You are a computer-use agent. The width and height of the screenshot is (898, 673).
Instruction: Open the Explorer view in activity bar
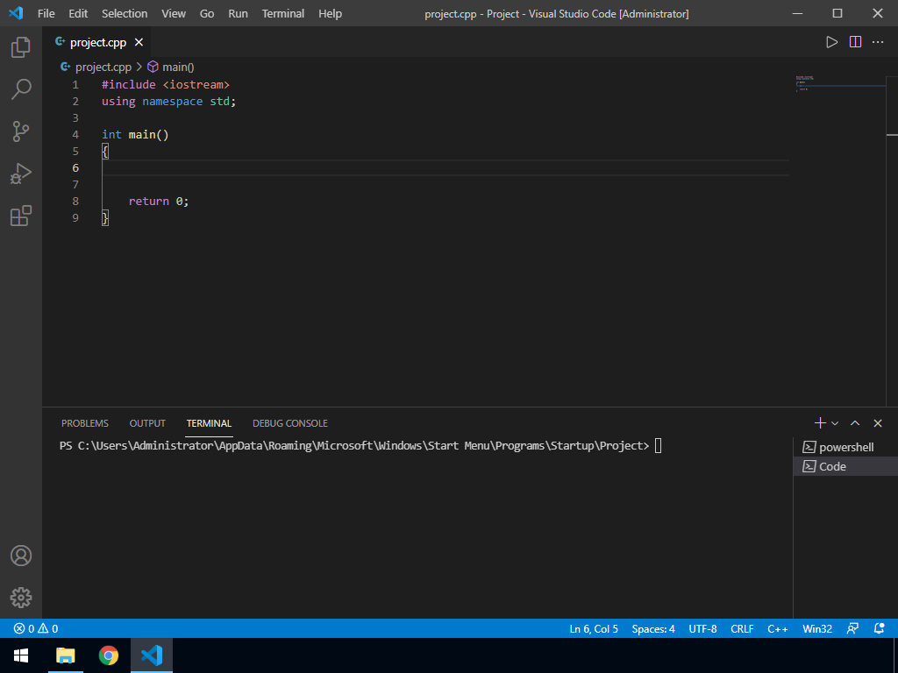[21, 47]
